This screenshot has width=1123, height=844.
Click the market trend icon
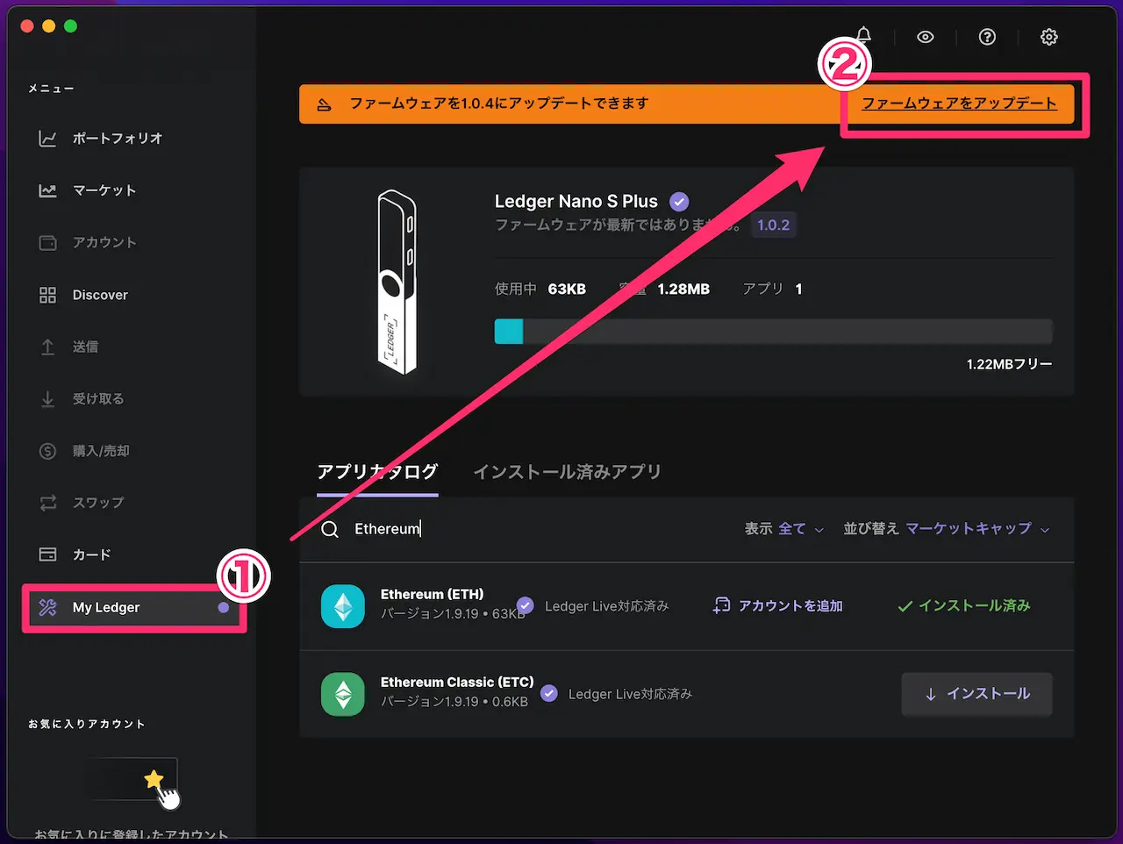pos(47,190)
